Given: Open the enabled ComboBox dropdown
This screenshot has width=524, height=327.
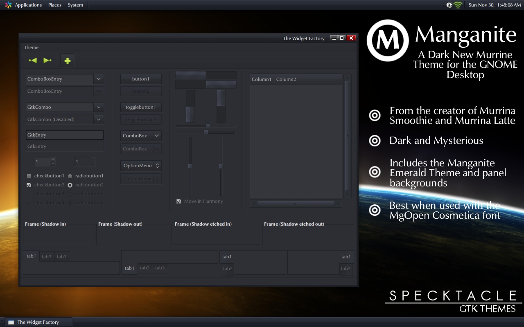Looking at the screenshot, I should tap(141, 136).
